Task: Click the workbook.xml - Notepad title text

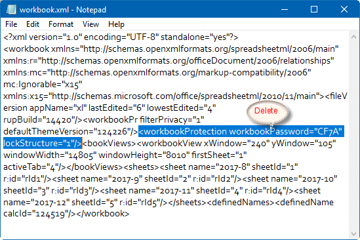Action: pyautogui.click(x=63, y=10)
